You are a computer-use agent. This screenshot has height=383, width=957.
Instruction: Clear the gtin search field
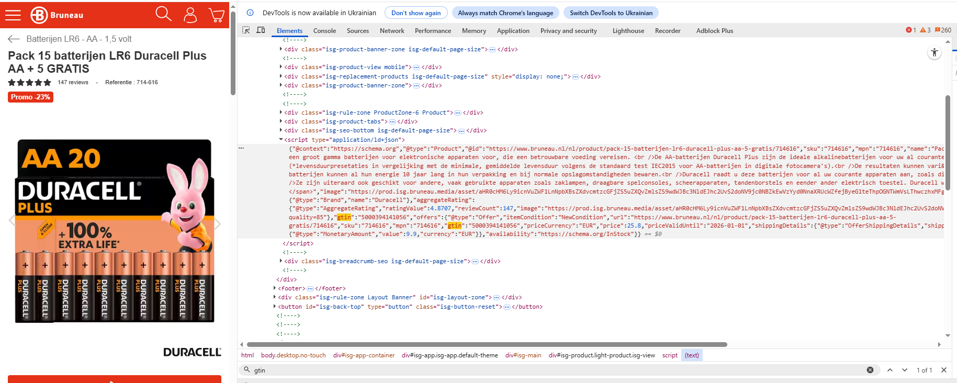[870, 370]
